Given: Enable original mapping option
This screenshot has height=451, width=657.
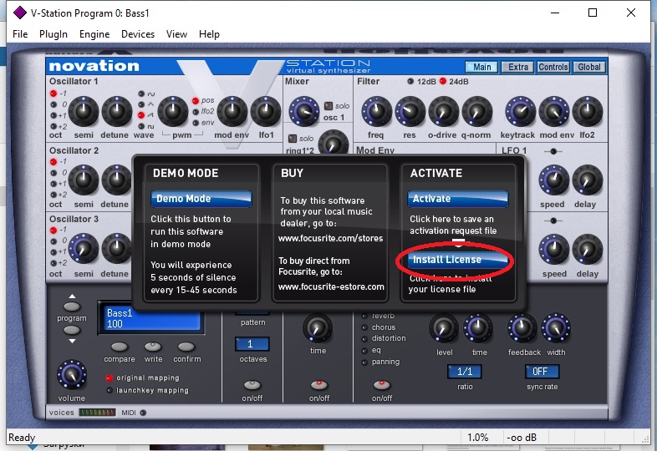Looking at the screenshot, I should pyautogui.click(x=109, y=378).
